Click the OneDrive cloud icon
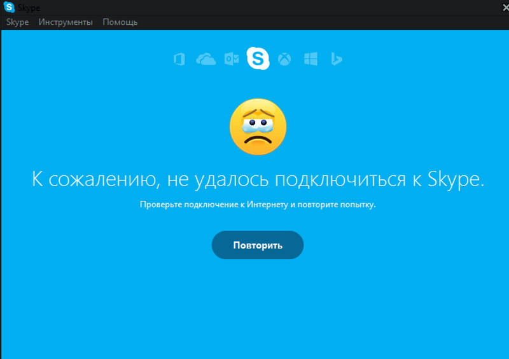The width and height of the screenshot is (509, 359). point(206,59)
